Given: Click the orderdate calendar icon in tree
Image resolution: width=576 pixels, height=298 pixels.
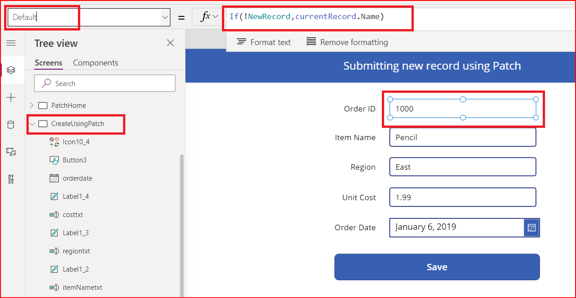Looking at the screenshot, I should [54, 178].
